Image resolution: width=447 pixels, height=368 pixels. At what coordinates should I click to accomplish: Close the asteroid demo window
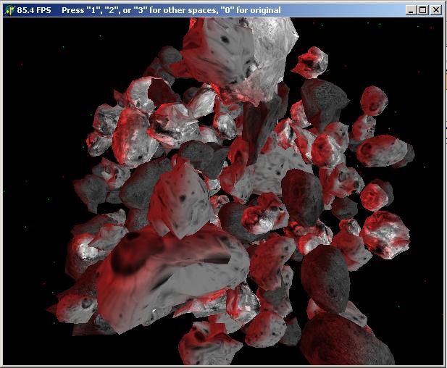(x=436, y=10)
